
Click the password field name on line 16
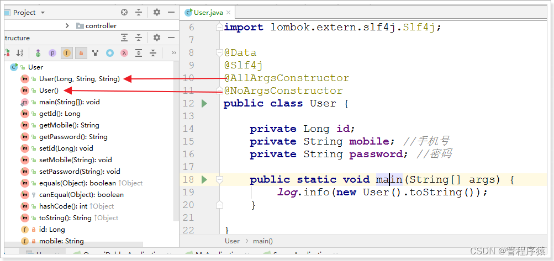point(376,155)
